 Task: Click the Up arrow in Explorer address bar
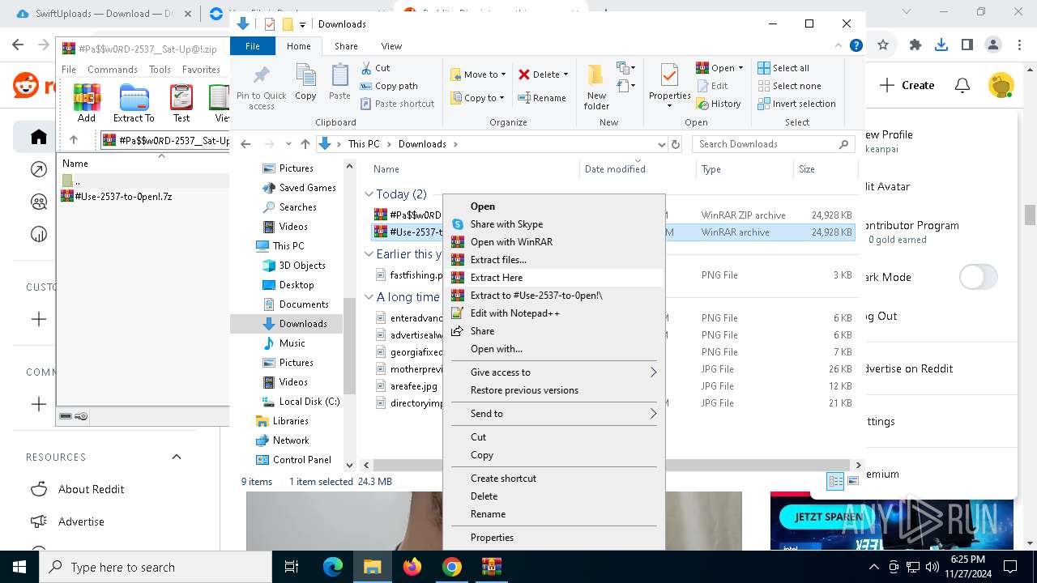(305, 144)
